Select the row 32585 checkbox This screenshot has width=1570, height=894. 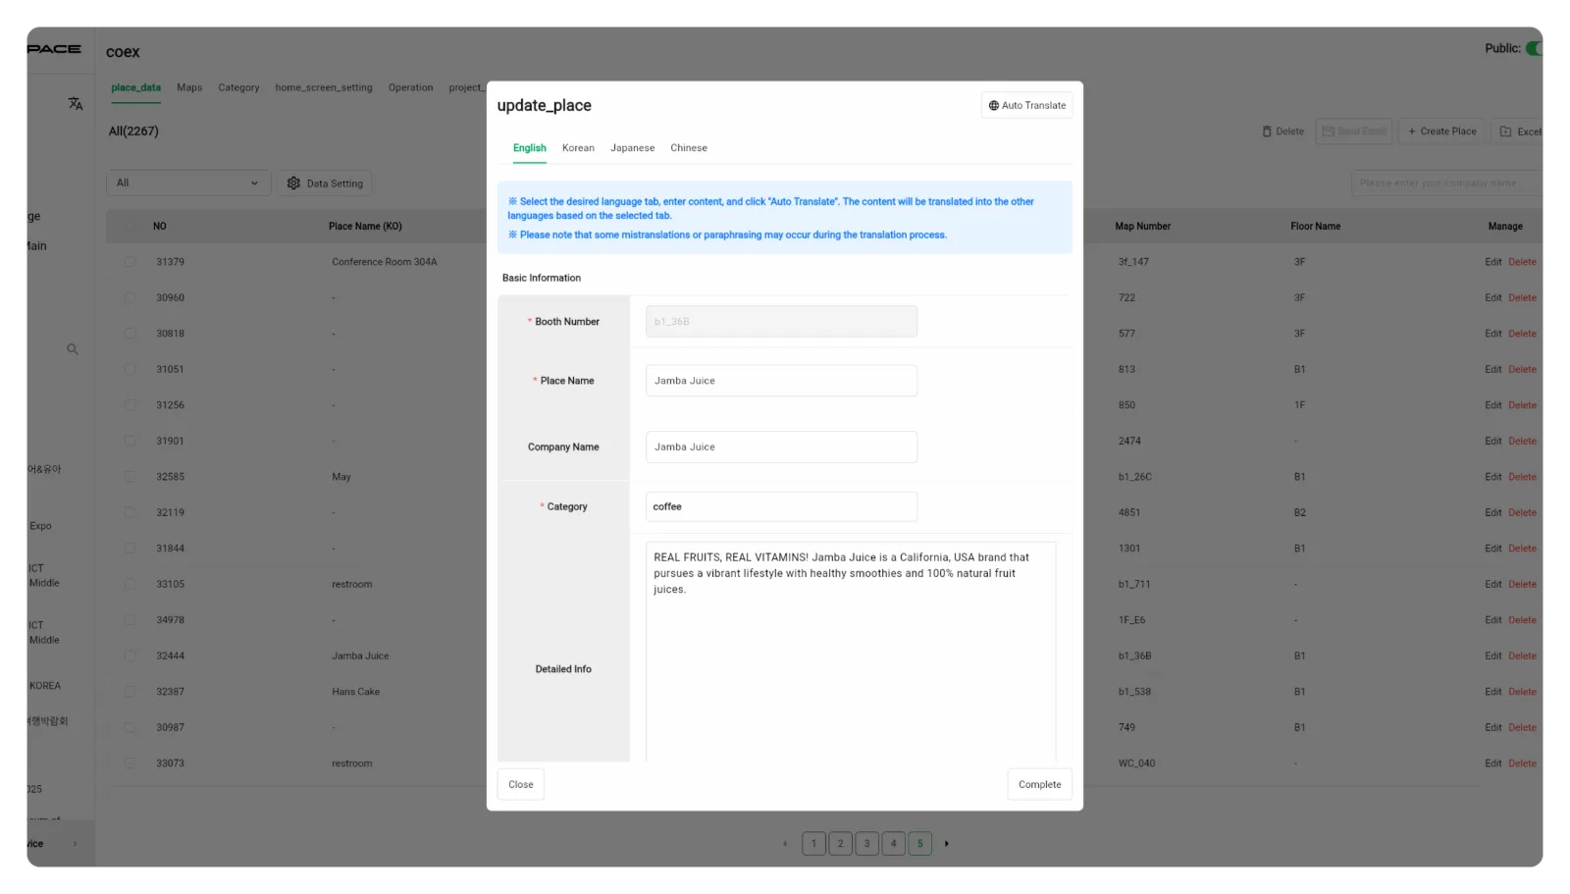pyautogui.click(x=131, y=477)
